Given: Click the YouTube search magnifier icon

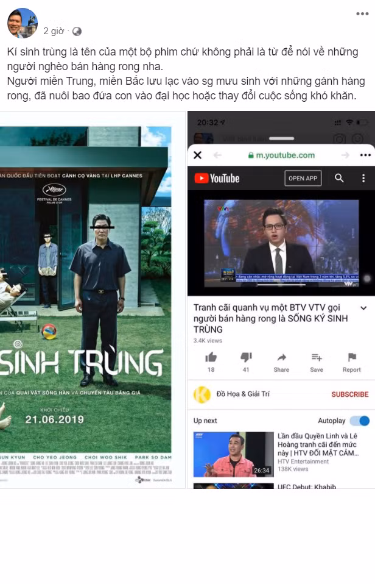Looking at the screenshot, I should pos(339,178).
